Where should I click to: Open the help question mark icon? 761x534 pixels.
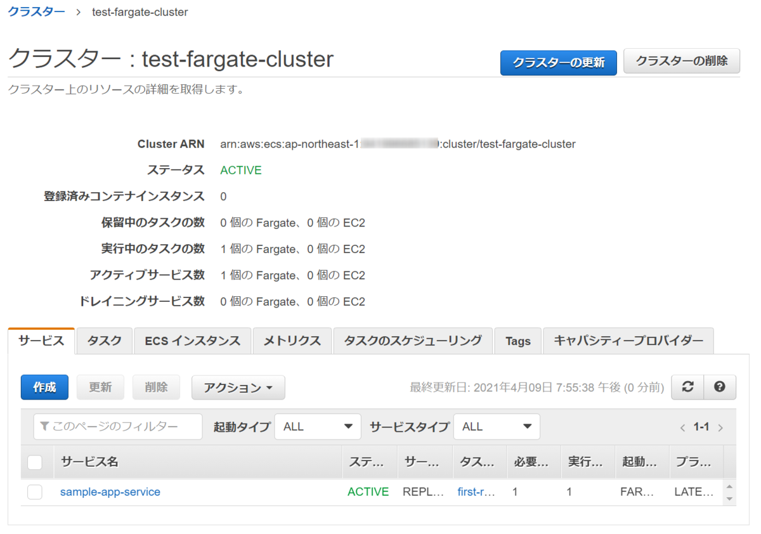(720, 387)
